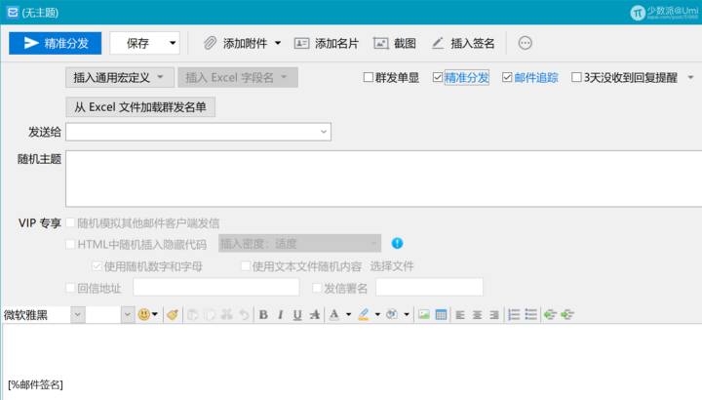The height and width of the screenshot is (400, 702).
Task: Align text right
Action: pyautogui.click(x=494, y=315)
